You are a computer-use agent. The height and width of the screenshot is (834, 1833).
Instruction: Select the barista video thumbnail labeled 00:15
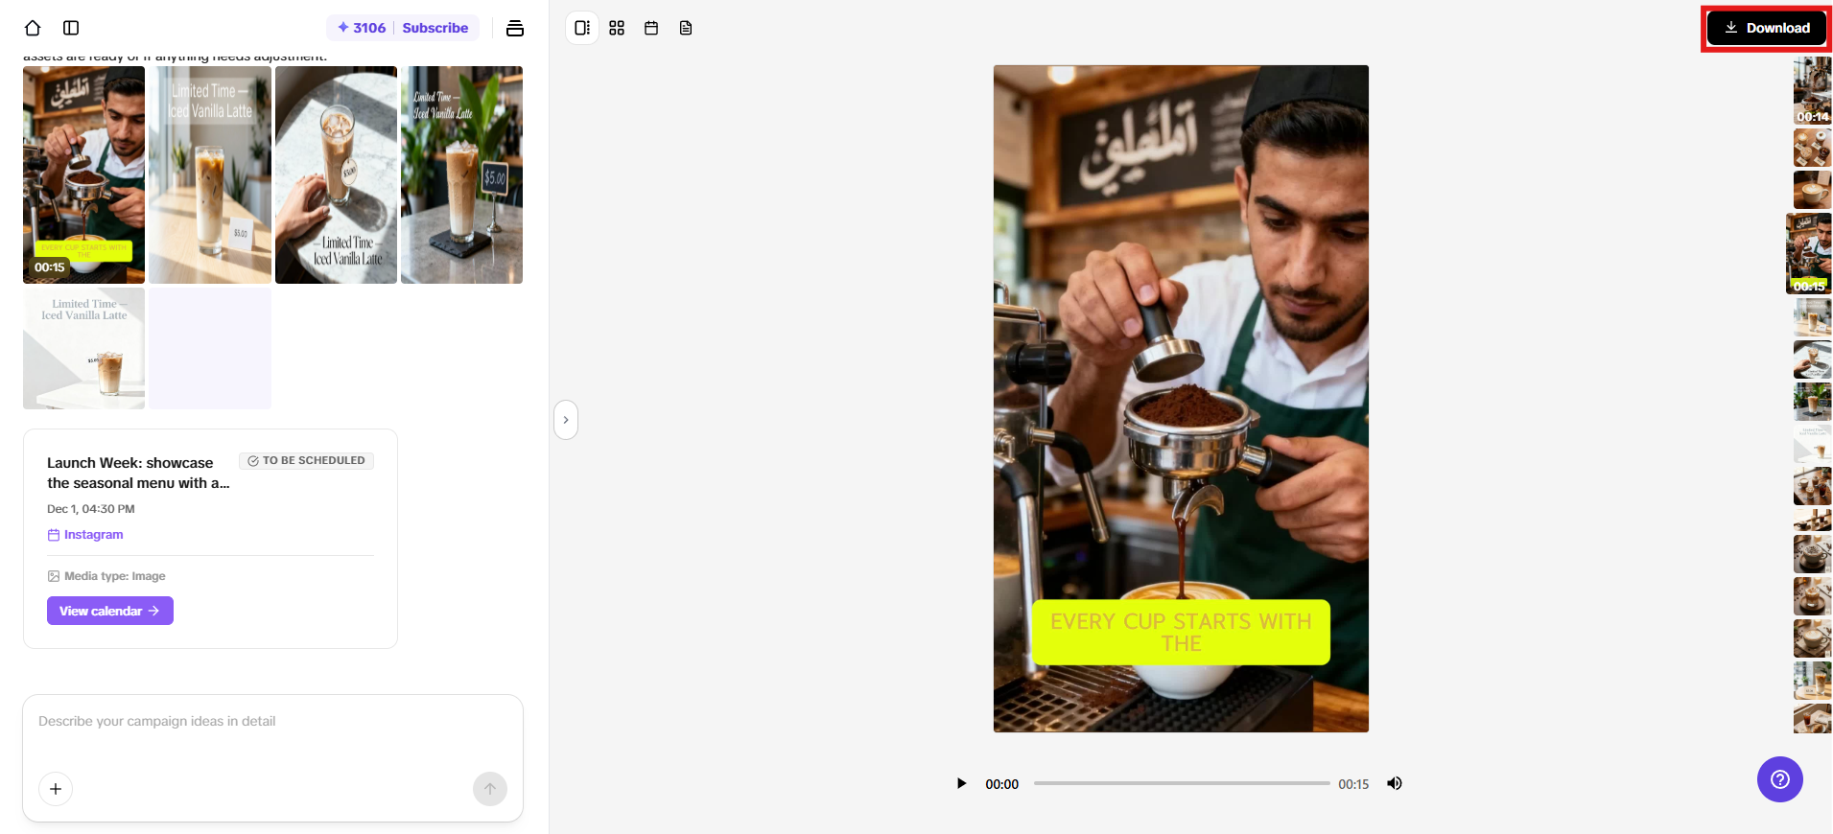point(83,174)
